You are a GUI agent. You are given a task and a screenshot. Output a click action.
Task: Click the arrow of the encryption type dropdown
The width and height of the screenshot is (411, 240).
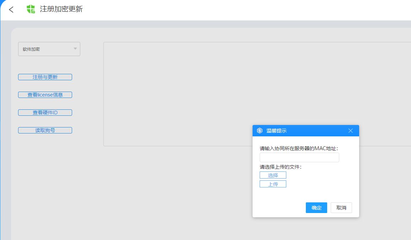click(75, 49)
